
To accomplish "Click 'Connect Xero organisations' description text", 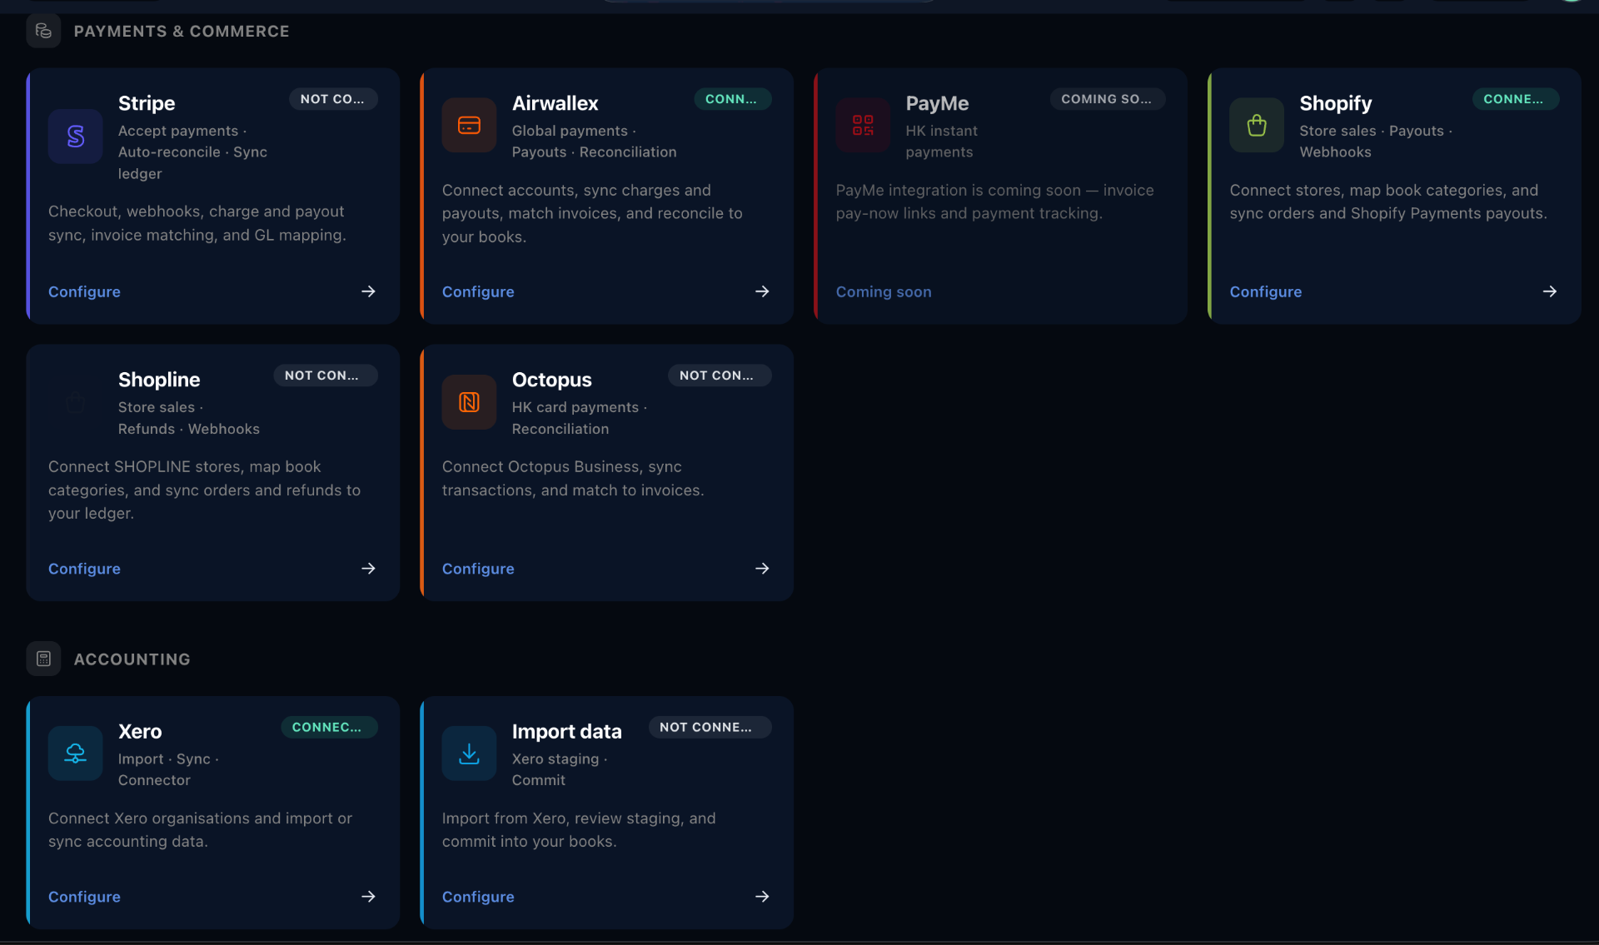I will [x=200, y=830].
